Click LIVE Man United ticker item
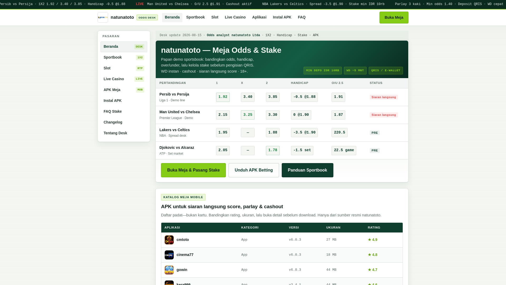The width and height of the screenshot is (506, 285). coord(194,4)
